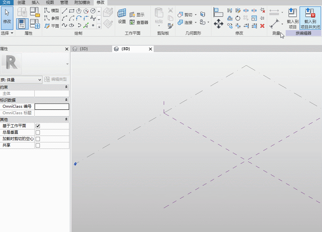Expand the draw tools gallery
Screen dimensions: 322x232
(x=99, y=27)
